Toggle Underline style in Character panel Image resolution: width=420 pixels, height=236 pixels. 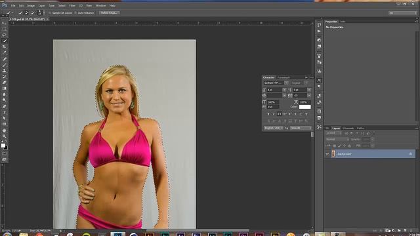[301, 114]
